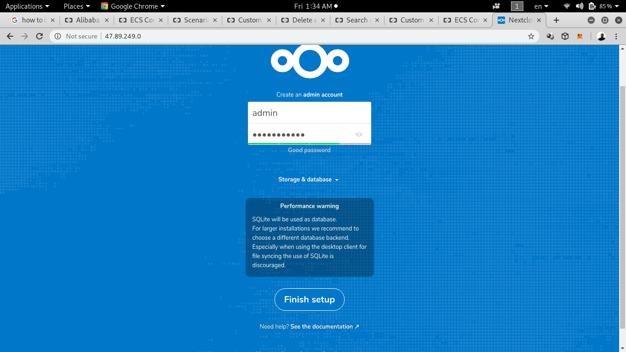Click the address bar URL 47.89.249.0
The image size is (626, 352).
tap(123, 36)
